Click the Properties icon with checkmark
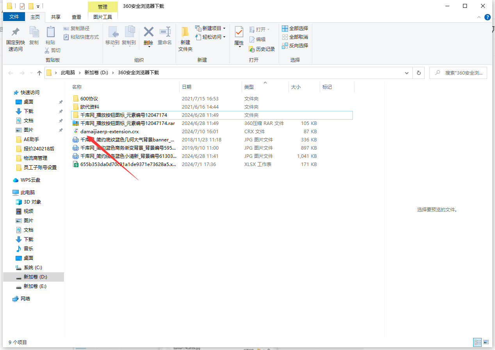The image size is (495, 350). pos(239,32)
